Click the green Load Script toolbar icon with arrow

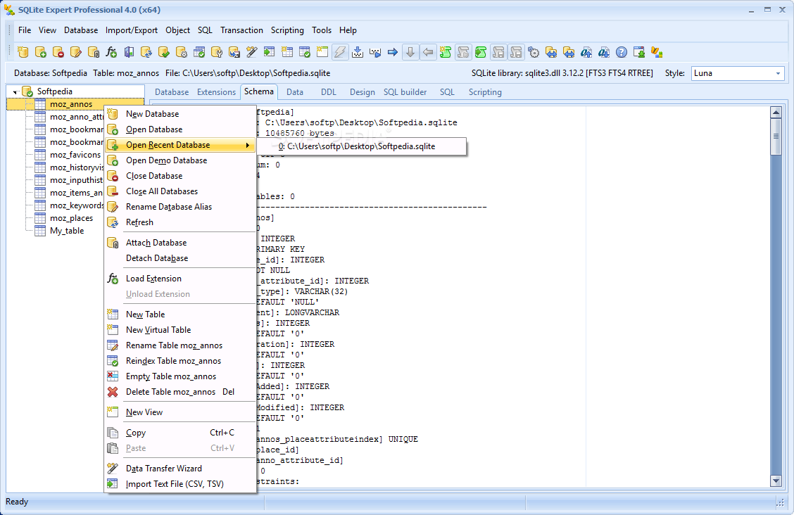pos(481,52)
